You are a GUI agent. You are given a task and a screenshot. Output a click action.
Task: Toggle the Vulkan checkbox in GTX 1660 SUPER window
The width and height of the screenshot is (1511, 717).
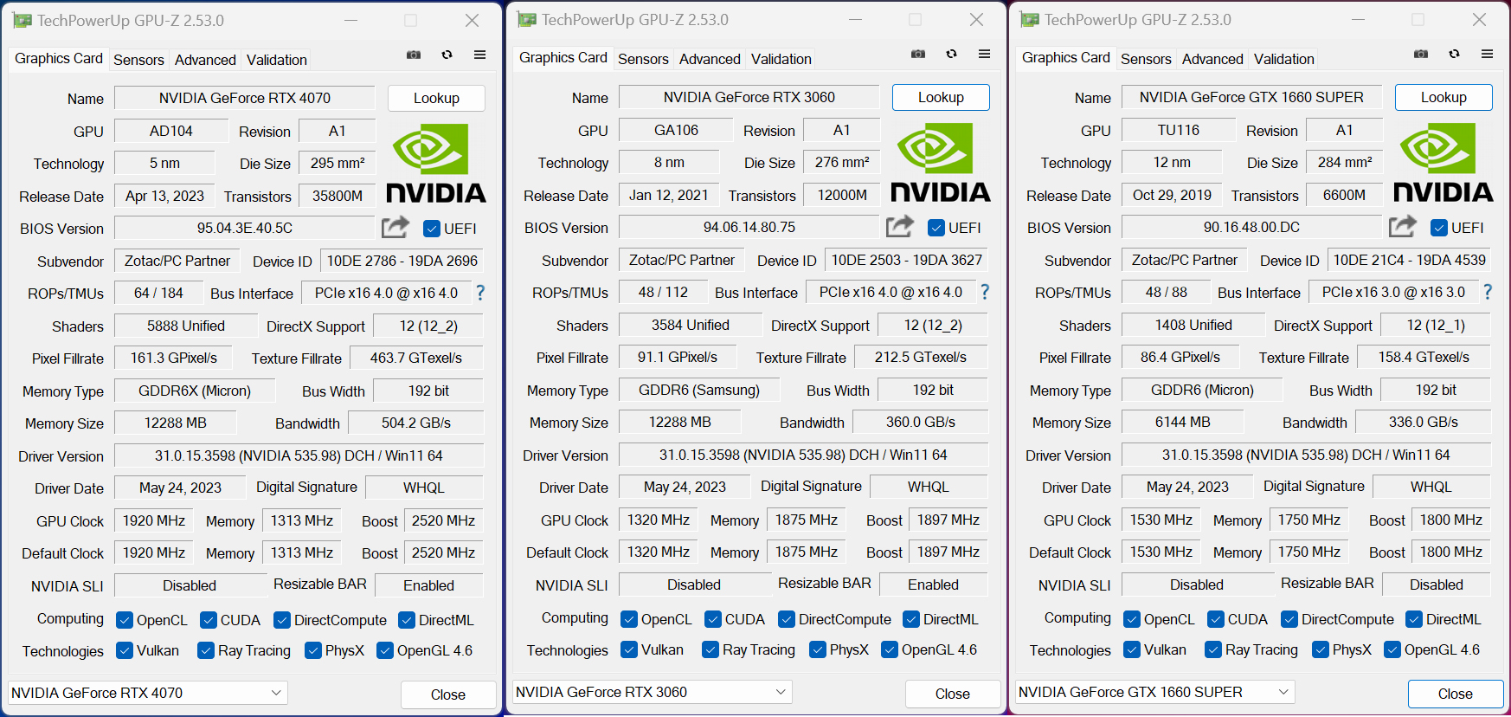[x=1132, y=649]
